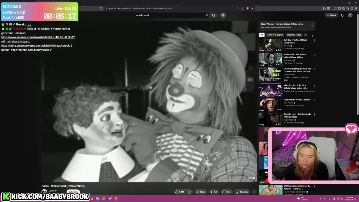Open the Oasis channel avatar
Screen dimensions: 359x202
pos(44,192)
